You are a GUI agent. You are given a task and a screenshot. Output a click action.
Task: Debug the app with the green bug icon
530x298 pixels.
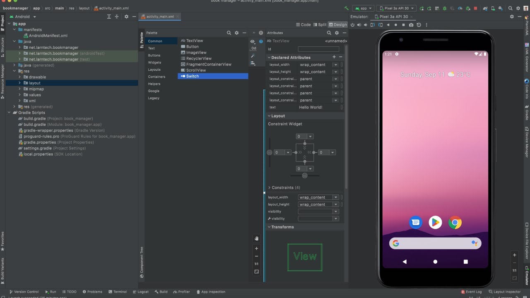445,8
